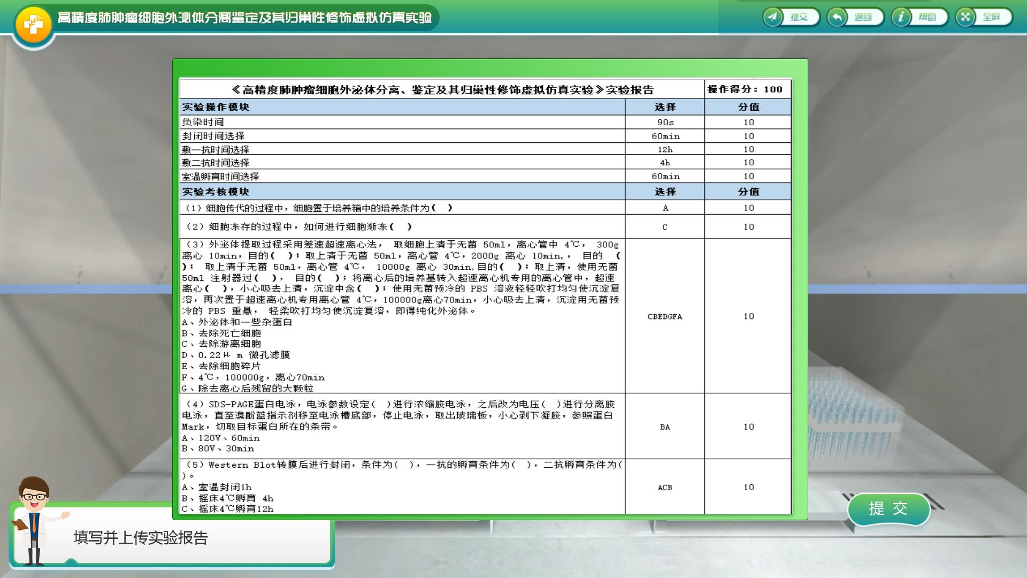
Task: Click the paper plane submit icon in top toolbar
Action: click(773, 17)
